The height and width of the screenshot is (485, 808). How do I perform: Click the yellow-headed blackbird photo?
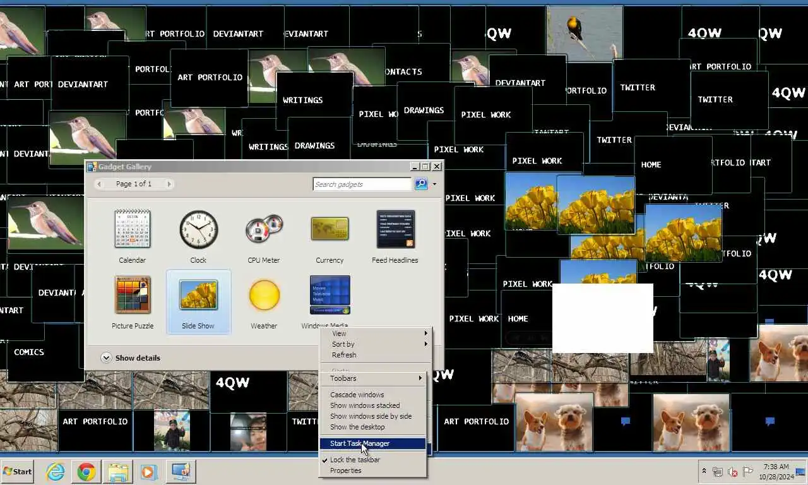click(585, 33)
